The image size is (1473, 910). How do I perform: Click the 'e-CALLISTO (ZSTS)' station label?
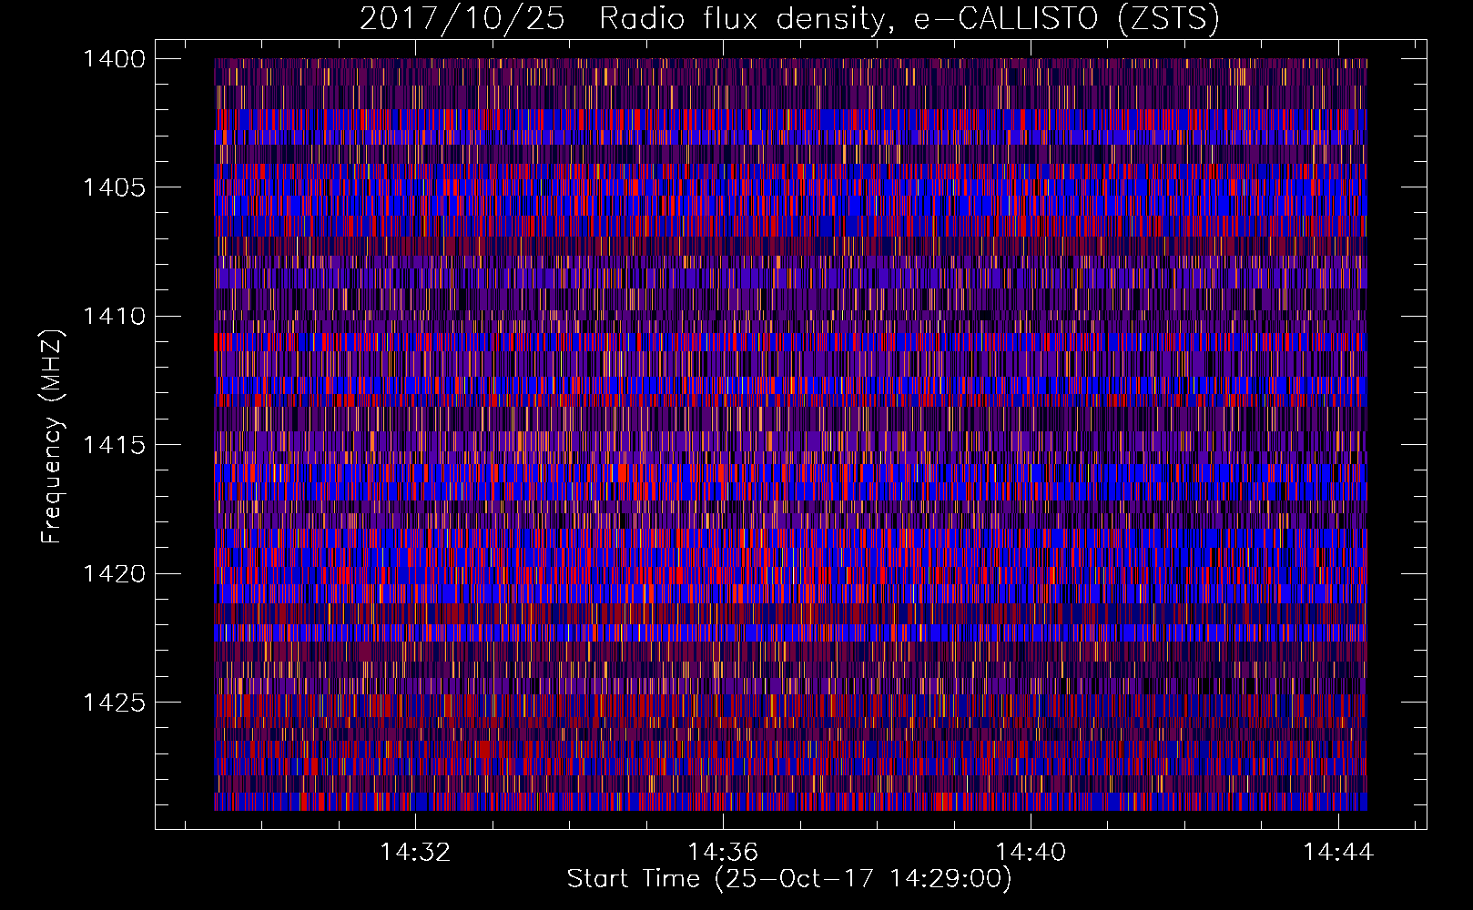pos(1066,19)
